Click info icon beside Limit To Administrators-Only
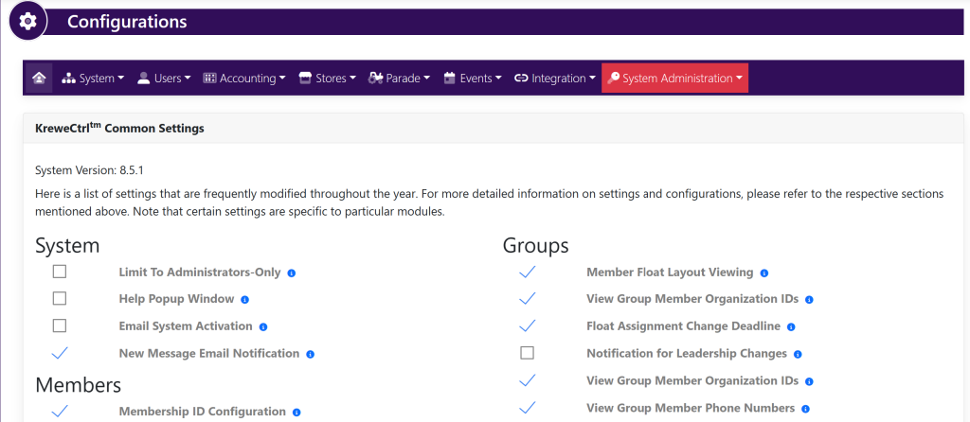The height and width of the screenshot is (422, 970). coord(292,273)
